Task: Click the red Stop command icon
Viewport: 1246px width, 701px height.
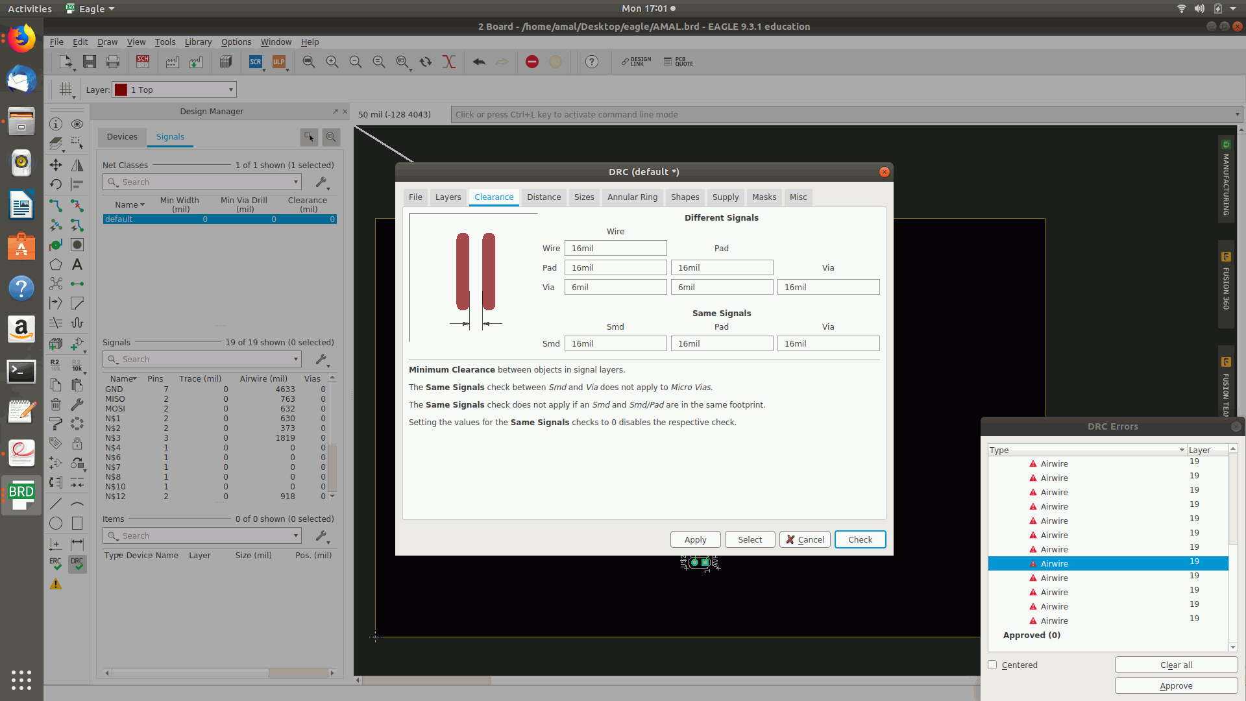Action: [x=532, y=62]
